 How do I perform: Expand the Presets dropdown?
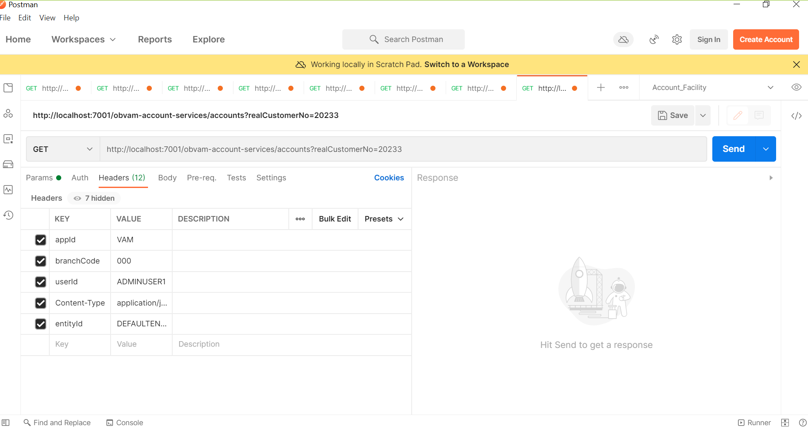(x=384, y=219)
